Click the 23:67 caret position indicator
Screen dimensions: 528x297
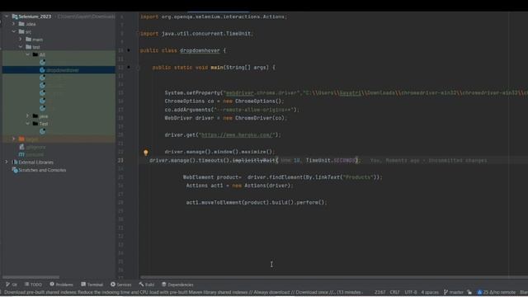(x=379, y=292)
